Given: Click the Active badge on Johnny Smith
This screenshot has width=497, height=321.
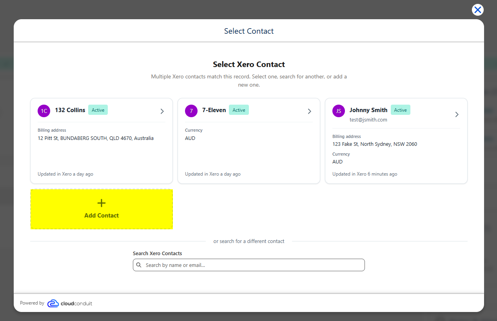Looking at the screenshot, I should point(401,110).
